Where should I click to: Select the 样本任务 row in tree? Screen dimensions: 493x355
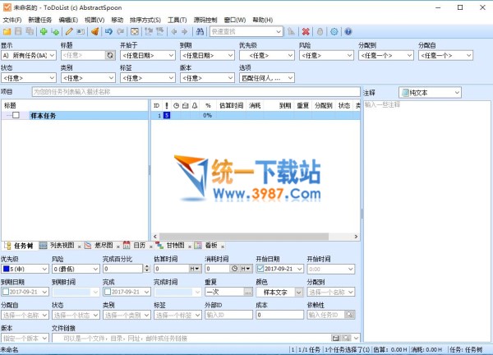[75, 115]
